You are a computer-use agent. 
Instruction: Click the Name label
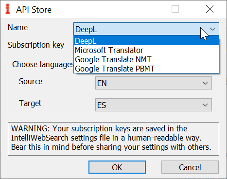click(18, 27)
